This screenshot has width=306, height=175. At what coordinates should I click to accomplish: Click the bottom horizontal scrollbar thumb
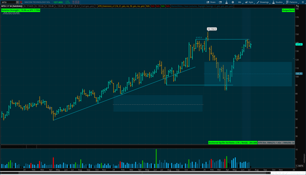coord(142,173)
